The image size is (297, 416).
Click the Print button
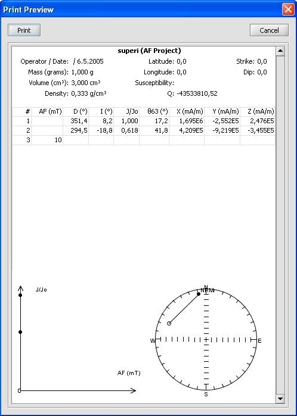[x=24, y=30]
